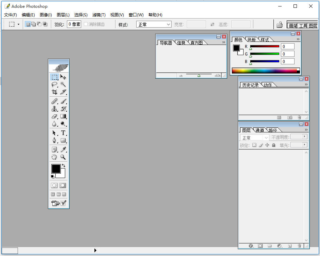Image resolution: width=320 pixels, height=256 pixels.
Task: Open the 滤镜 Filter menu
Action: point(99,15)
